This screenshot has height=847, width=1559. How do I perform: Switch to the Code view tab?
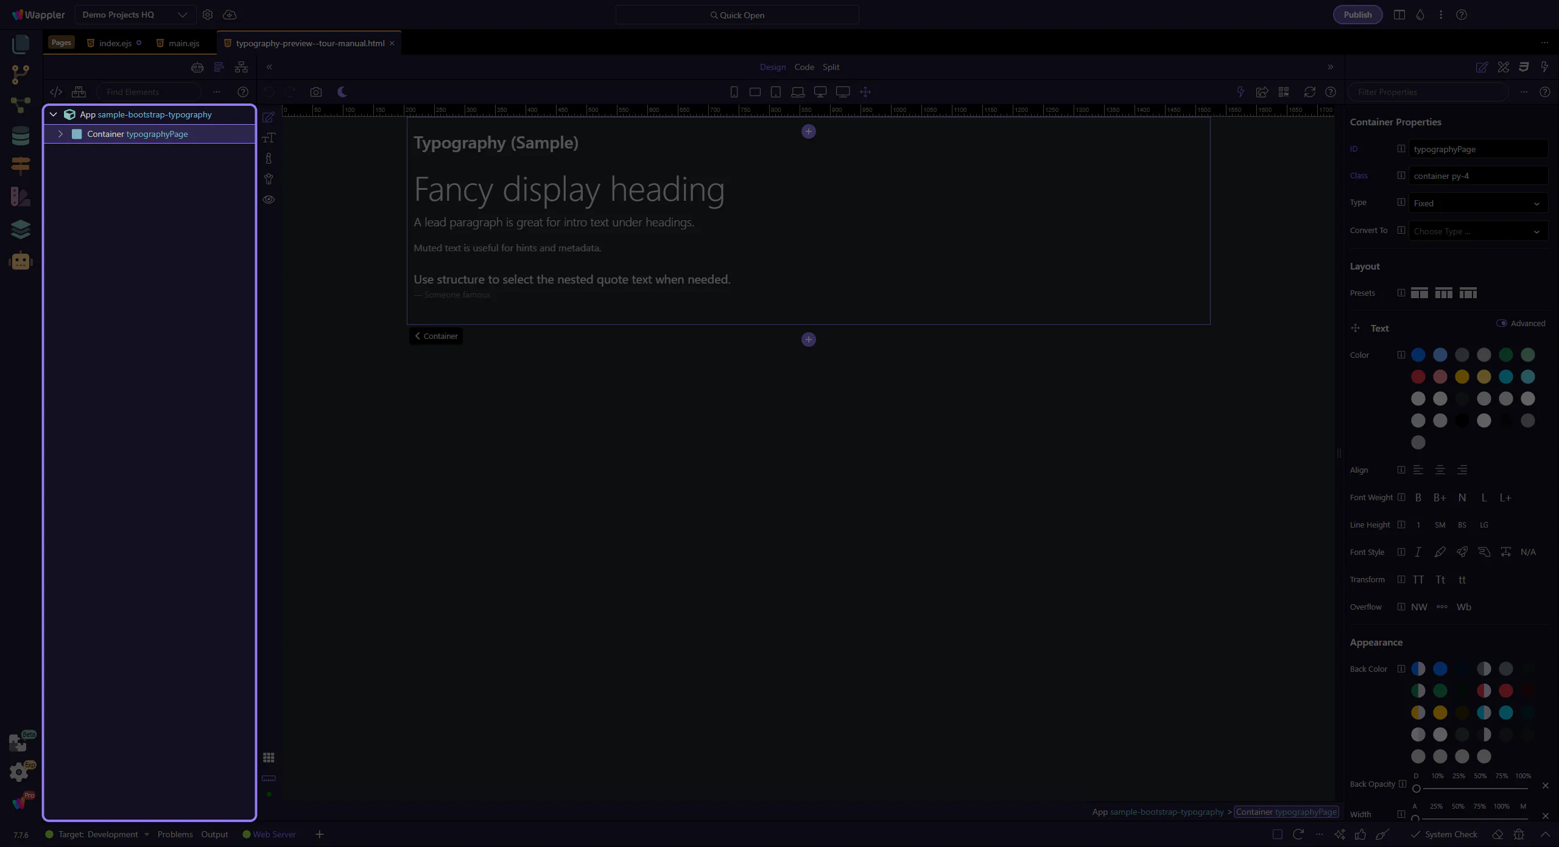point(804,67)
